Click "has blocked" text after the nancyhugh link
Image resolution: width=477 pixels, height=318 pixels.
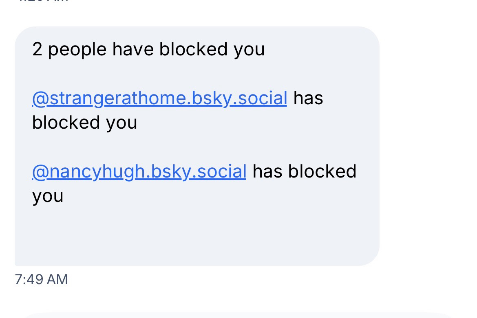305,171
